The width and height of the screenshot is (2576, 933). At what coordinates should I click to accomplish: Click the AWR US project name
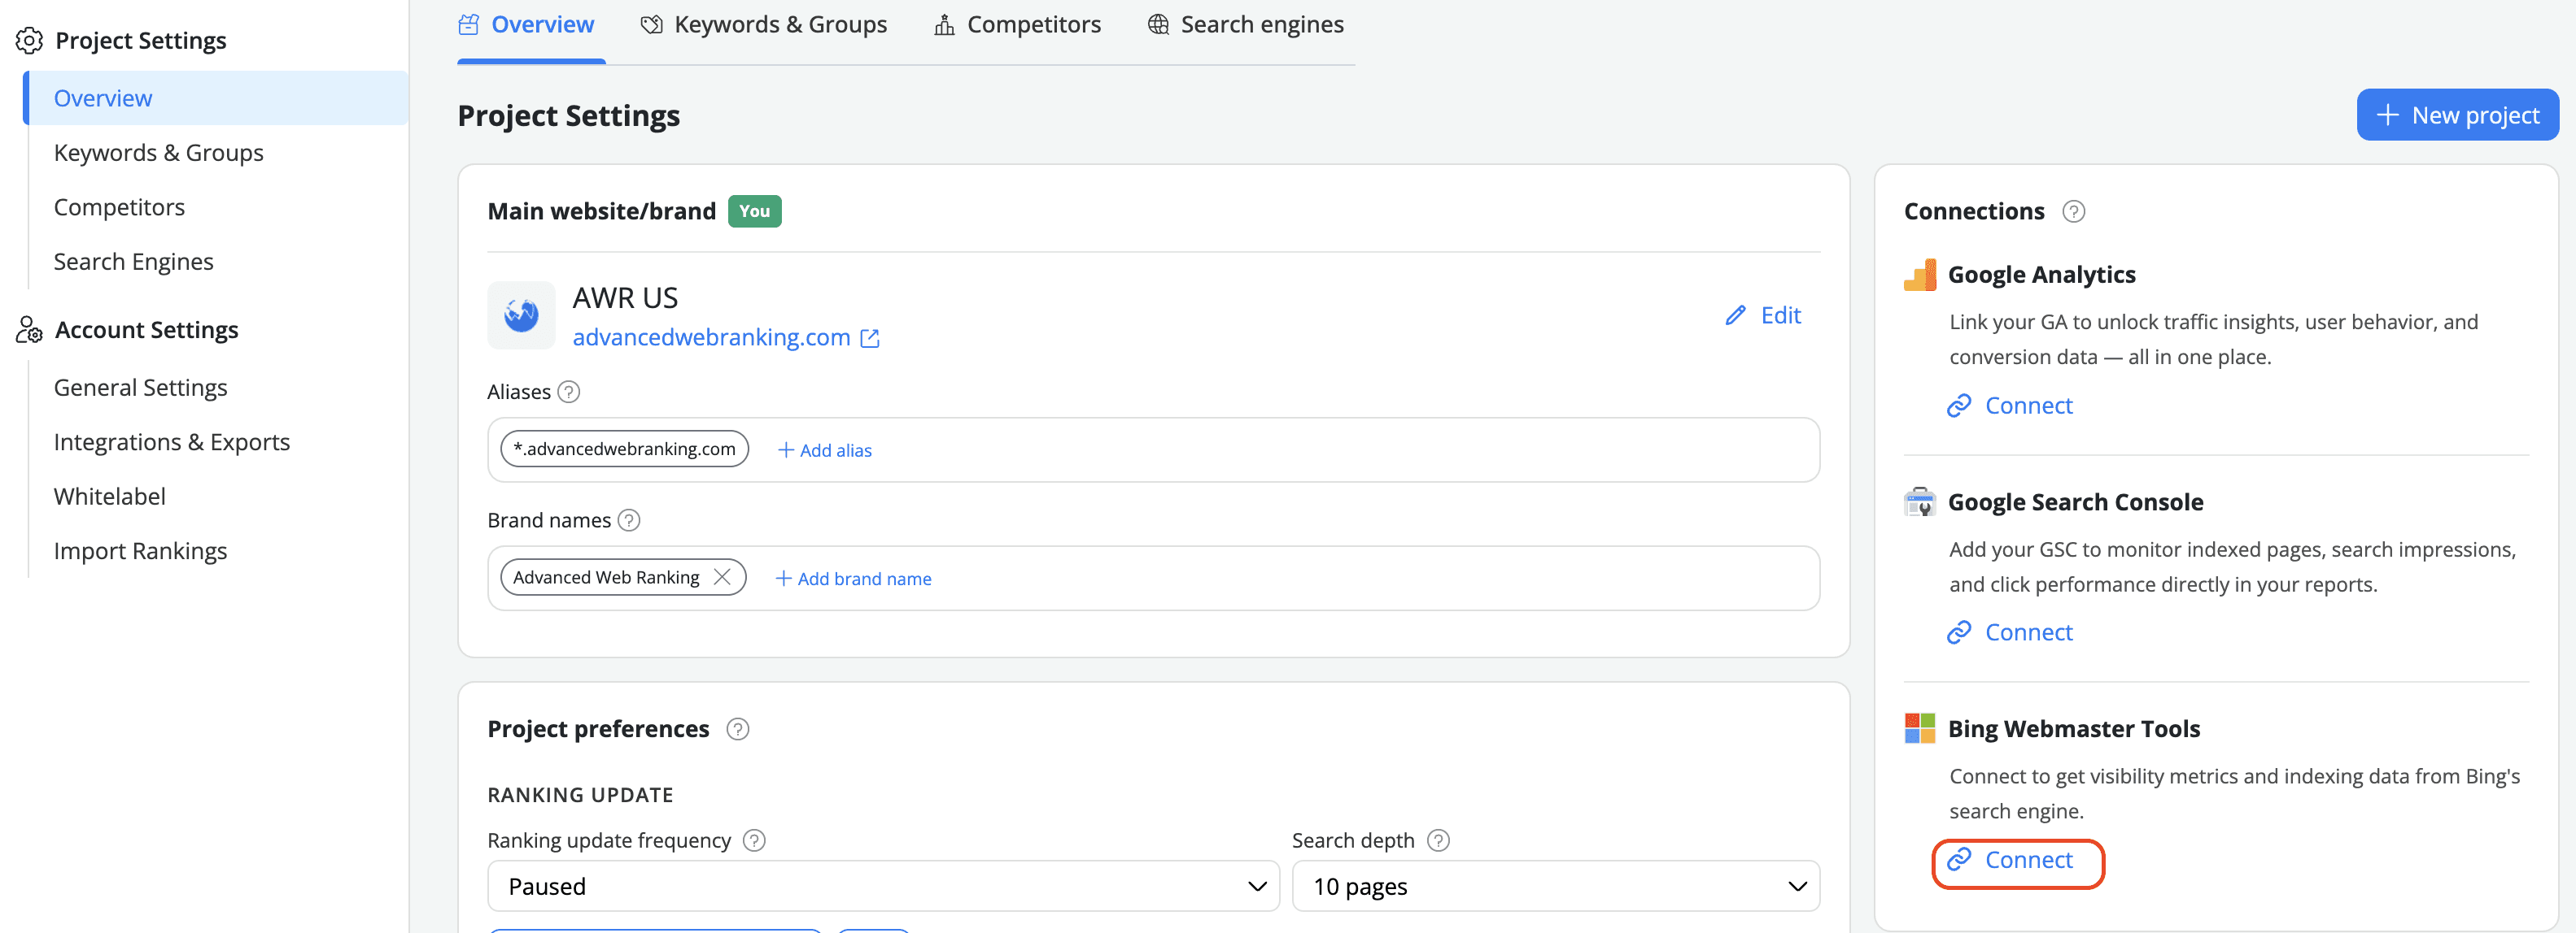pos(625,297)
